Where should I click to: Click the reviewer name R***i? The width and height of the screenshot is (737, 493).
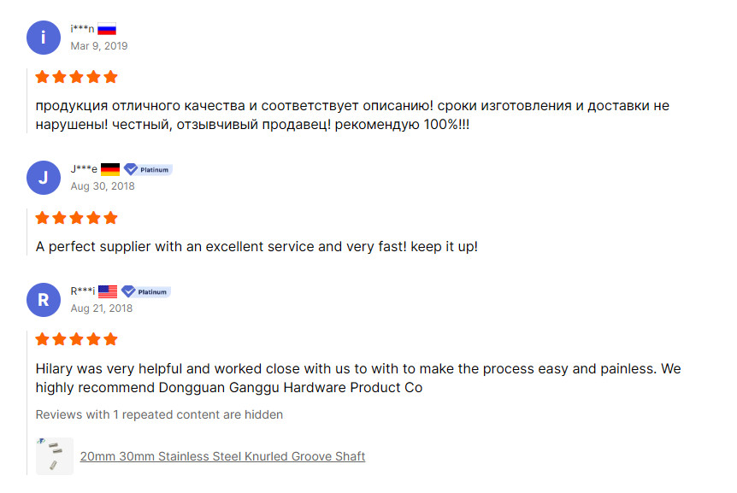click(82, 291)
